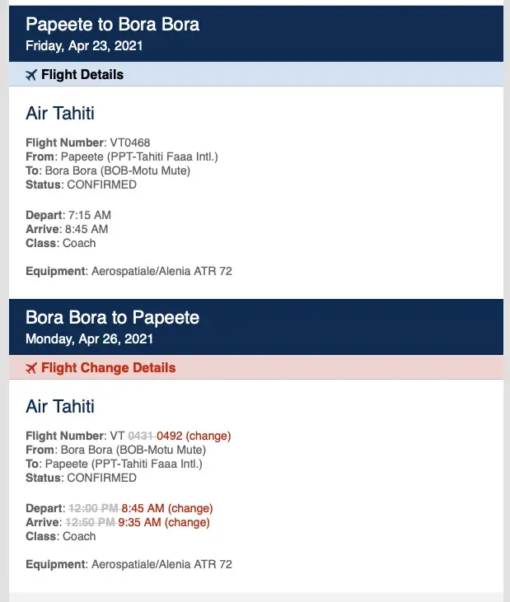Click the Papeete to Bora Bora title
The image size is (510, 602).
point(112,25)
